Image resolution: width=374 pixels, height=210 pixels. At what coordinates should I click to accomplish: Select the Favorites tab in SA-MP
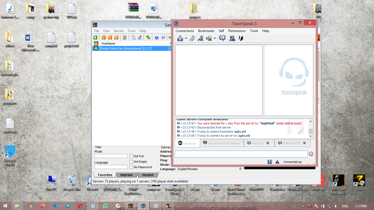[x=105, y=175]
